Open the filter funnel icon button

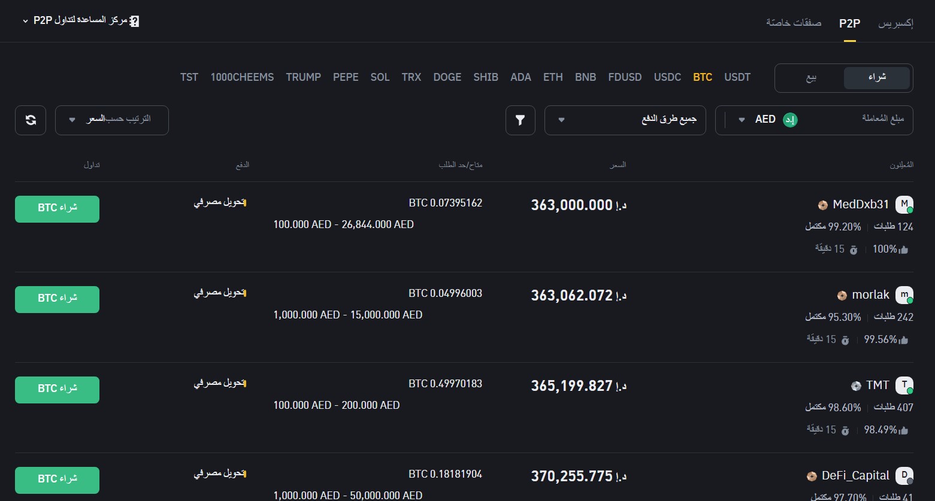pyautogui.click(x=521, y=120)
